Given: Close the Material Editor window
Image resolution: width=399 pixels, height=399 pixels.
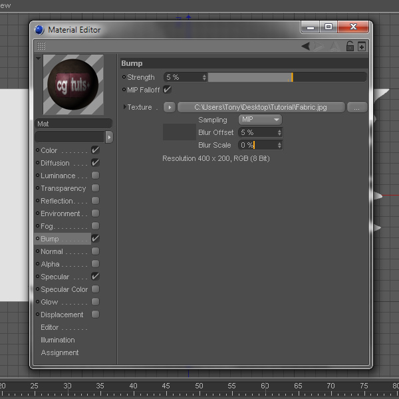Looking at the screenshot, I should coord(353,27).
